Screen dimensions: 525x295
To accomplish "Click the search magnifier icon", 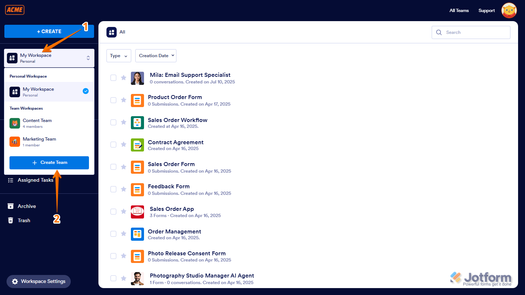I will [x=439, y=32].
